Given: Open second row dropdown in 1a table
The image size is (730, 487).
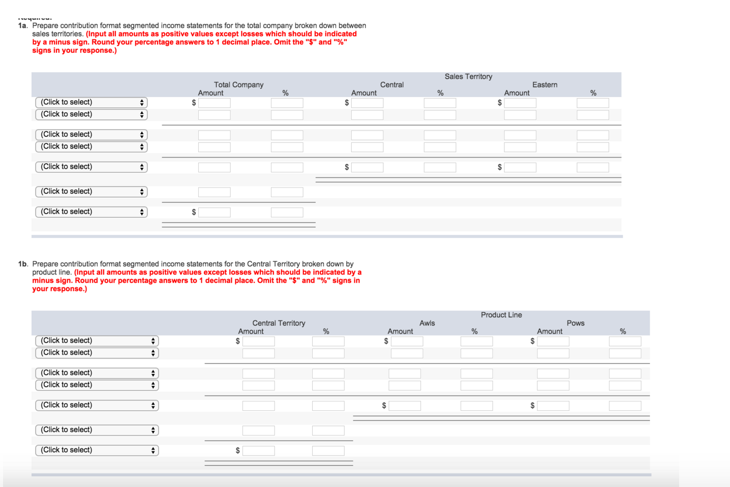Looking at the screenshot, I should point(92,114).
